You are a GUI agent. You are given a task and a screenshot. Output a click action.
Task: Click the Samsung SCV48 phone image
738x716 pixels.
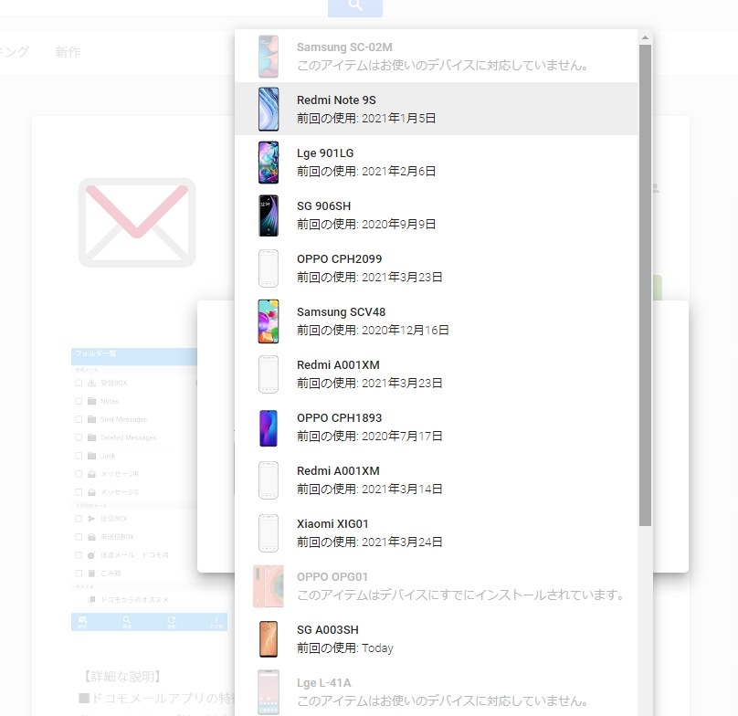(x=269, y=321)
